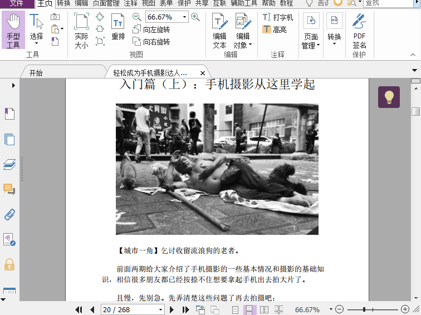Close the 轻松成为手机摄影达人 document tab

coord(203,73)
